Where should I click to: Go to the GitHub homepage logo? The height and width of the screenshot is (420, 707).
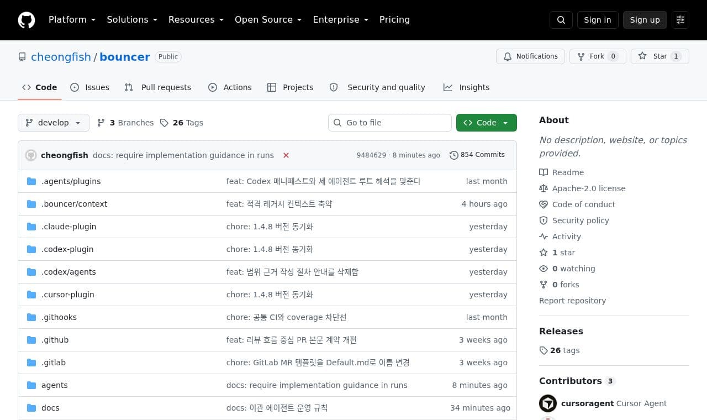pos(27,20)
